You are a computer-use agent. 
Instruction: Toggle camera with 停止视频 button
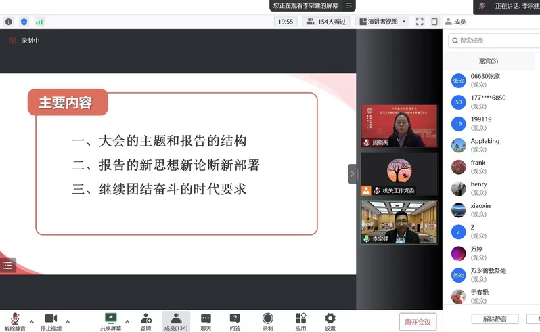click(51, 321)
